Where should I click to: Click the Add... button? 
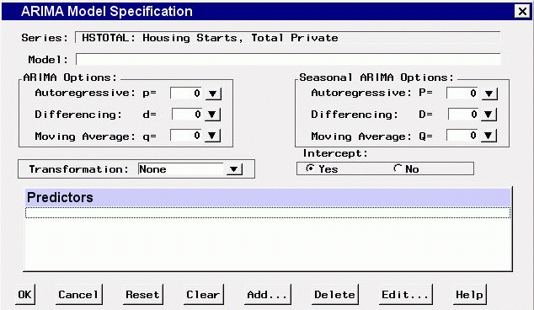267,295
